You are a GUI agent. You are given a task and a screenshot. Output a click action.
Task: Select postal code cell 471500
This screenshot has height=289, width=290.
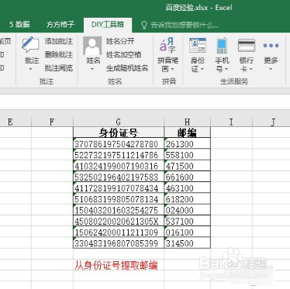pyautogui.click(x=187, y=166)
